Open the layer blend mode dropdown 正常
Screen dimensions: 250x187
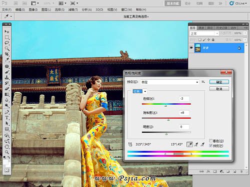[x=204, y=33]
